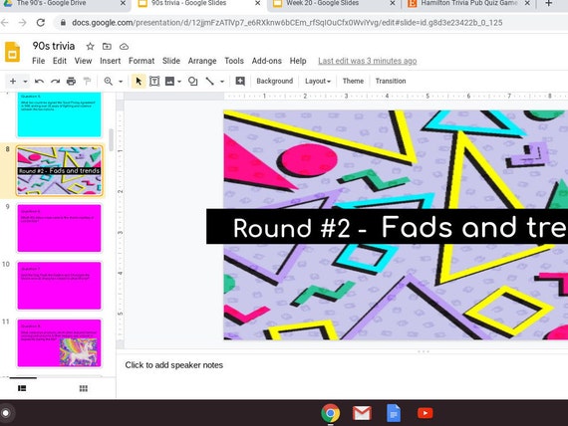568x426 pixels.
Task: Click the Background button
Action: pos(275,81)
